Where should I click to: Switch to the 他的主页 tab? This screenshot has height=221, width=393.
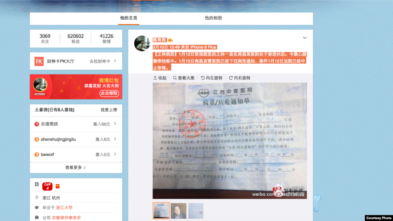(x=128, y=18)
